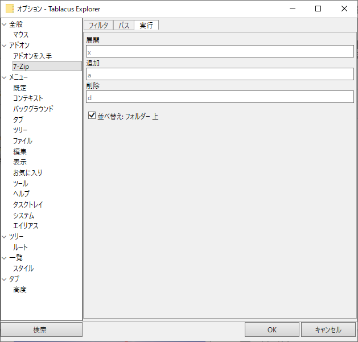Collapse the ツリー category chevron above ルート
This screenshot has width=358, height=342.
coord(4,237)
